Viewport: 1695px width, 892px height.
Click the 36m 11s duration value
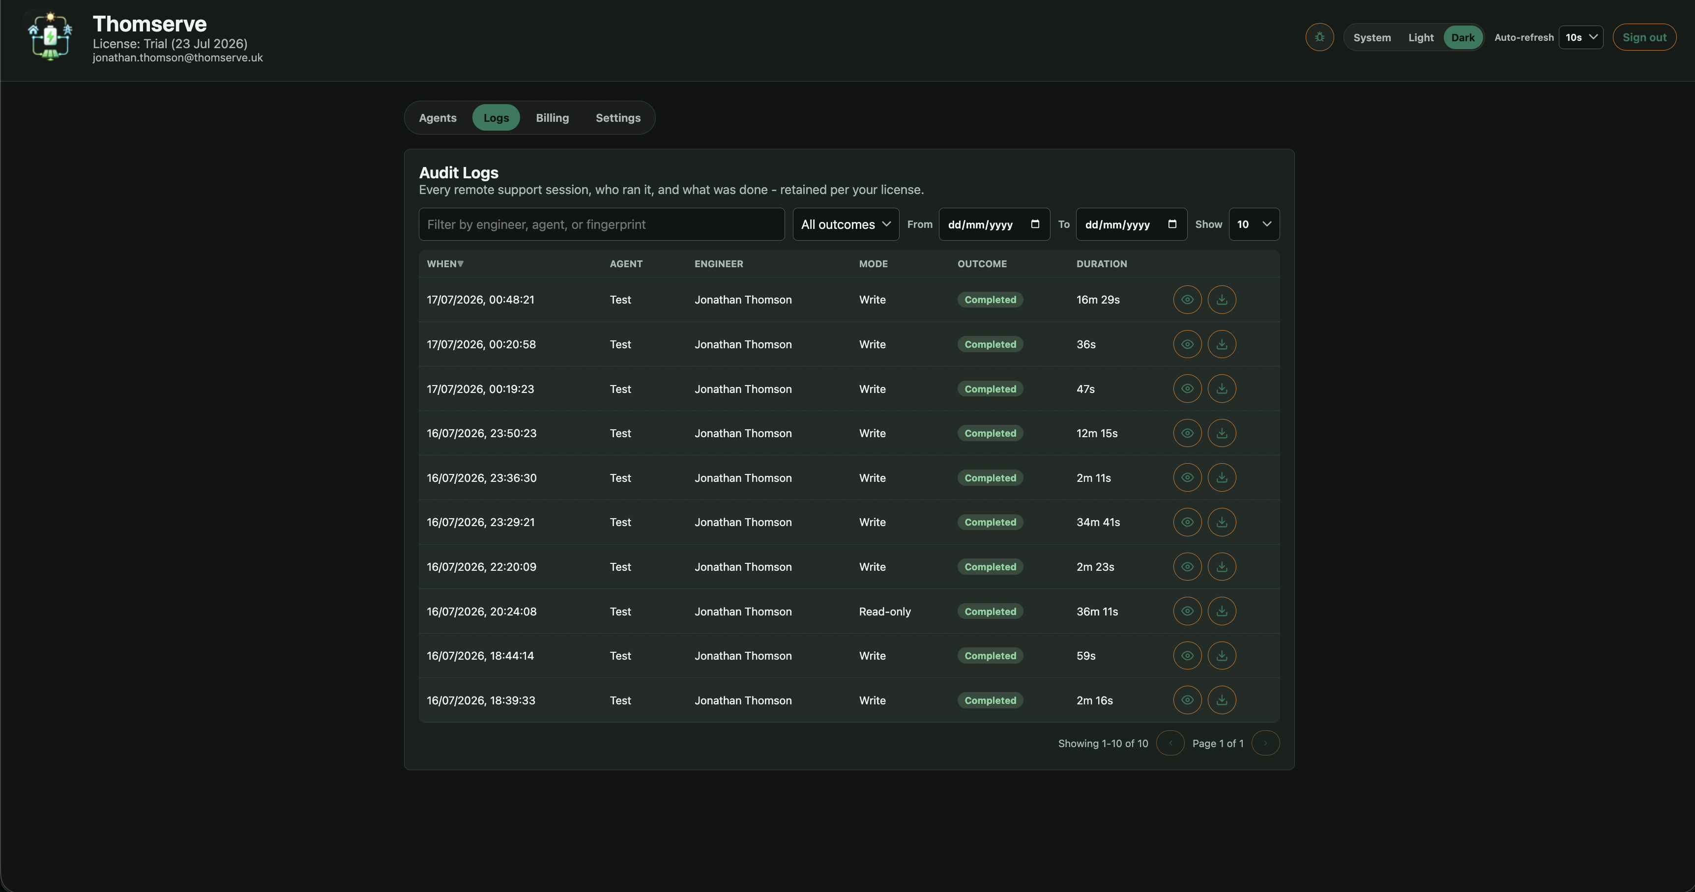tap(1097, 612)
